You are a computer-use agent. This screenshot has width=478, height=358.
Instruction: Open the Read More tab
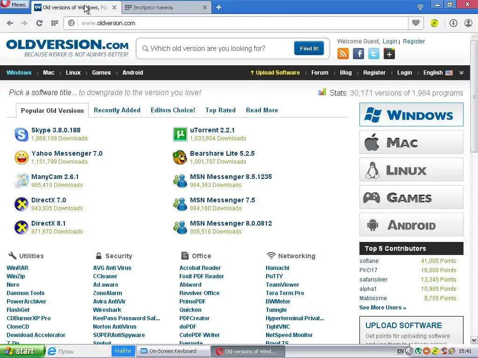coord(262,110)
